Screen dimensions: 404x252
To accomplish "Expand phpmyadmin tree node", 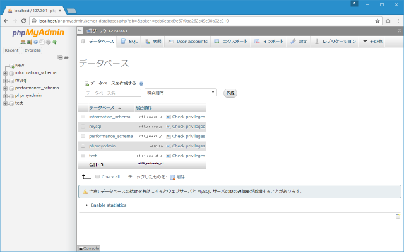I will coord(5,96).
